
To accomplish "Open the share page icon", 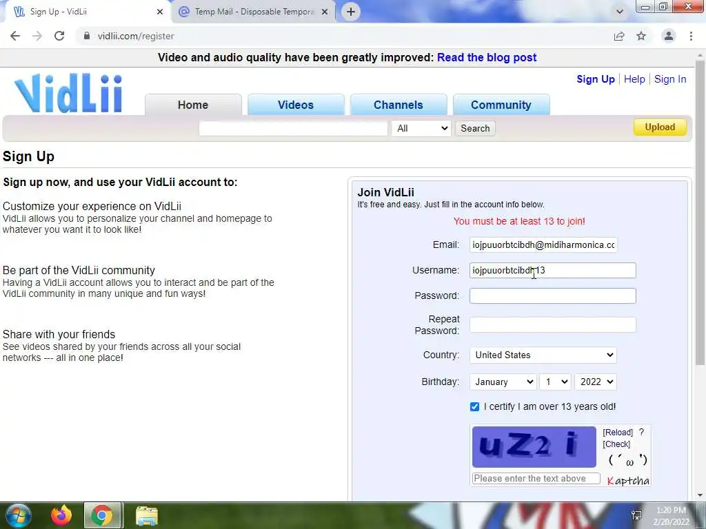I will 619,36.
